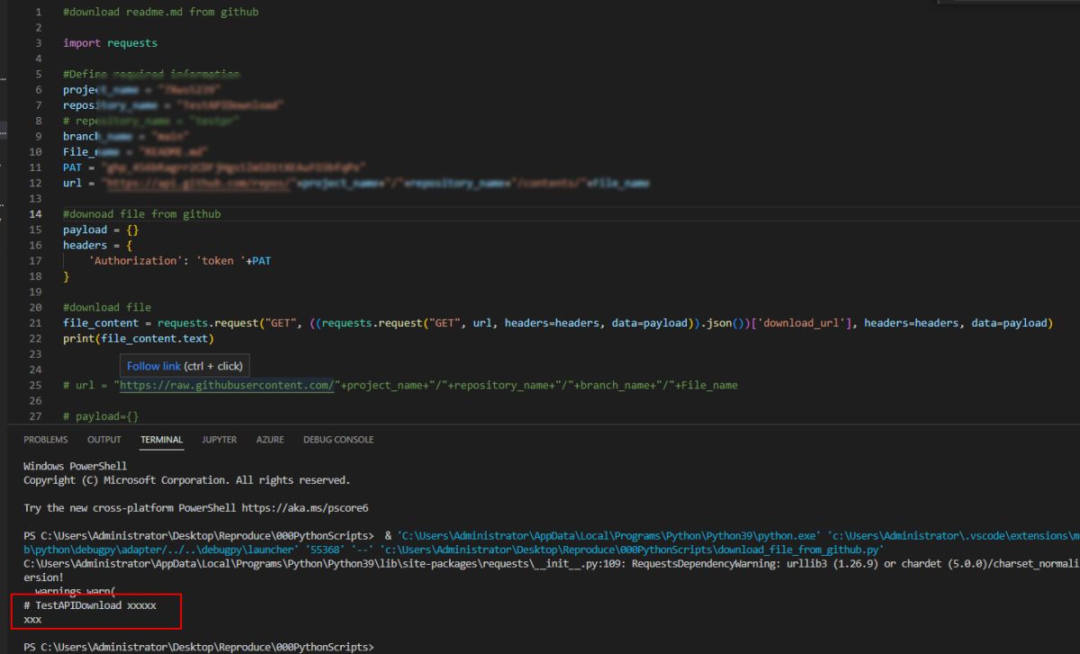
Task: Click the 'print(file_content.text)' statement
Action: point(139,338)
